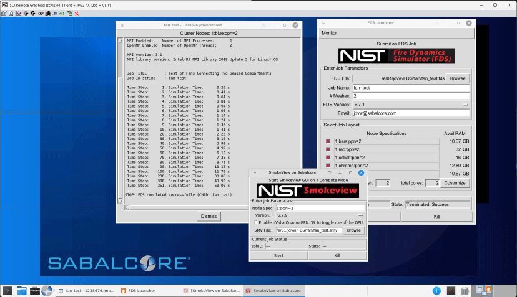Click the # Meshes input field
Viewport: 517px width, 297px height.
tap(411, 96)
